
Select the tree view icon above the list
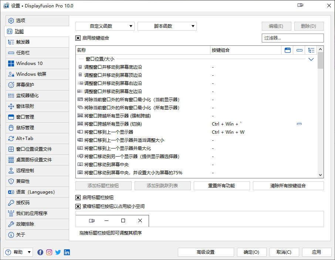(311, 50)
